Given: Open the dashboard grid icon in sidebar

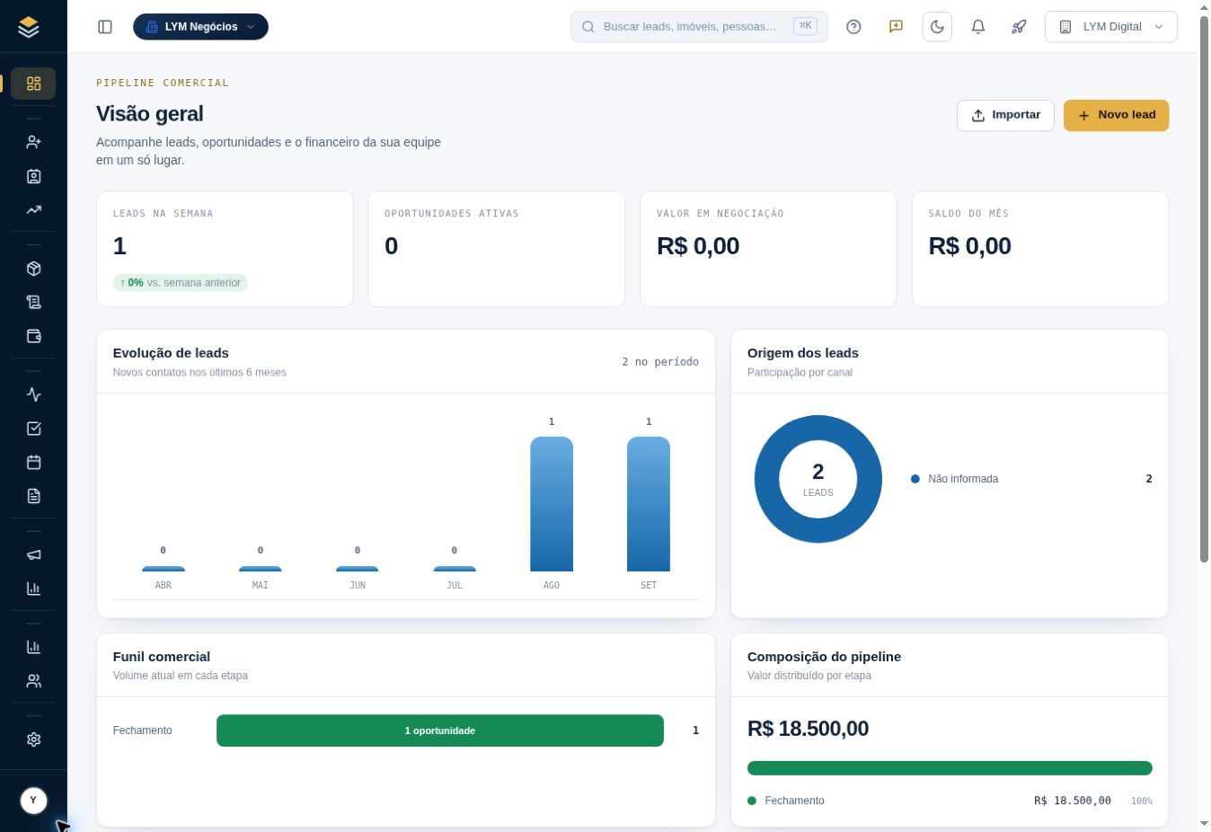Looking at the screenshot, I should tap(33, 84).
